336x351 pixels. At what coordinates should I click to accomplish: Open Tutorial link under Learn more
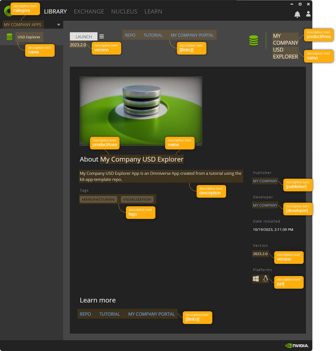pyautogui.click(x=110, y=314)
